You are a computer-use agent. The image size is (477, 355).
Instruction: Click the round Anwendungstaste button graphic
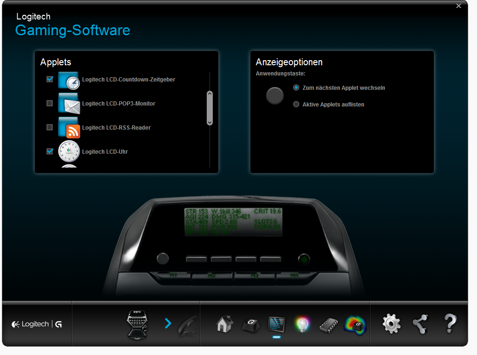275,96
